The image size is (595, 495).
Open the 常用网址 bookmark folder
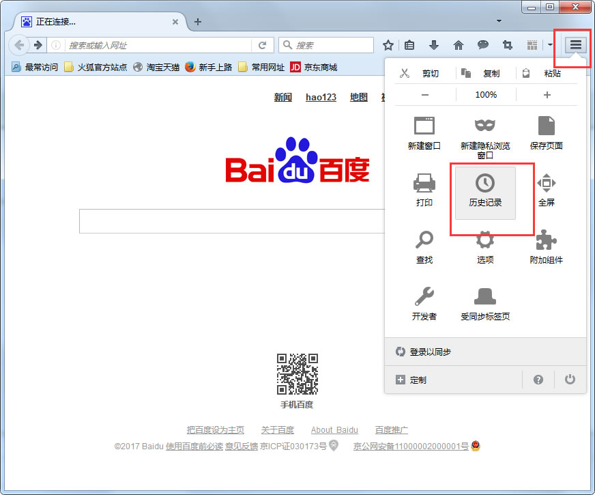[x=261, y=67]
